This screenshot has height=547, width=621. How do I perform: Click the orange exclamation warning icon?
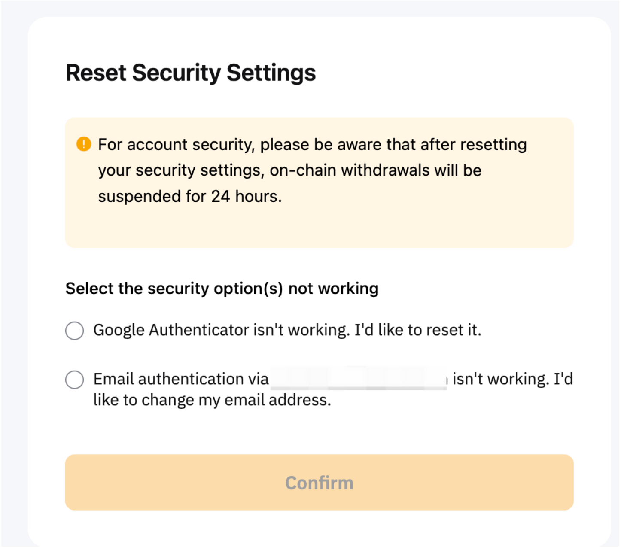pos(84,144)
